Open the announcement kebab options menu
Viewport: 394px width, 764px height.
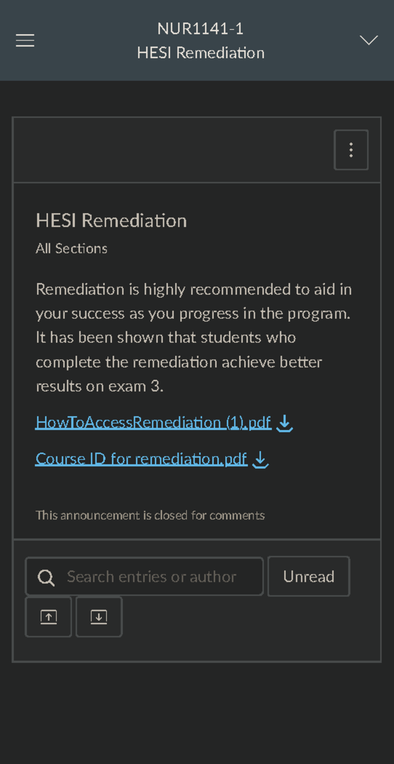tap(351, 149)
